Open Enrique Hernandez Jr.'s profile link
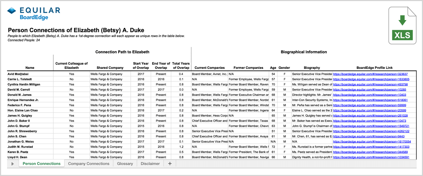The height and width of the screenshot is (176, 423). (370, 100)
